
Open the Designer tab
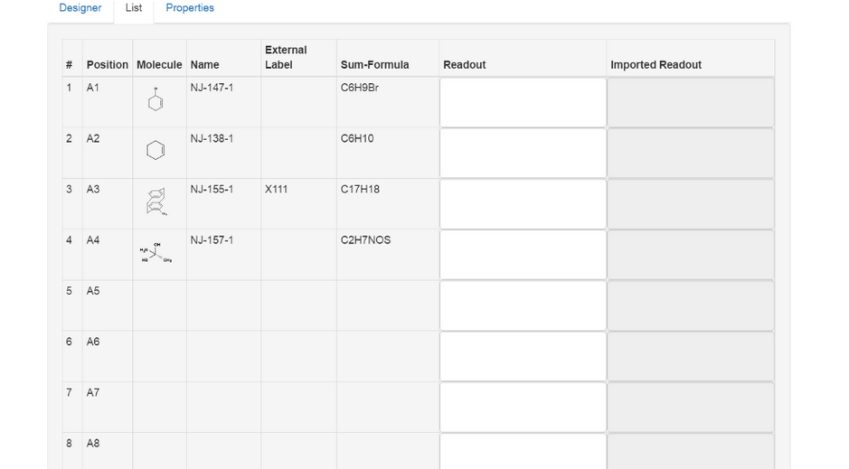80,8
